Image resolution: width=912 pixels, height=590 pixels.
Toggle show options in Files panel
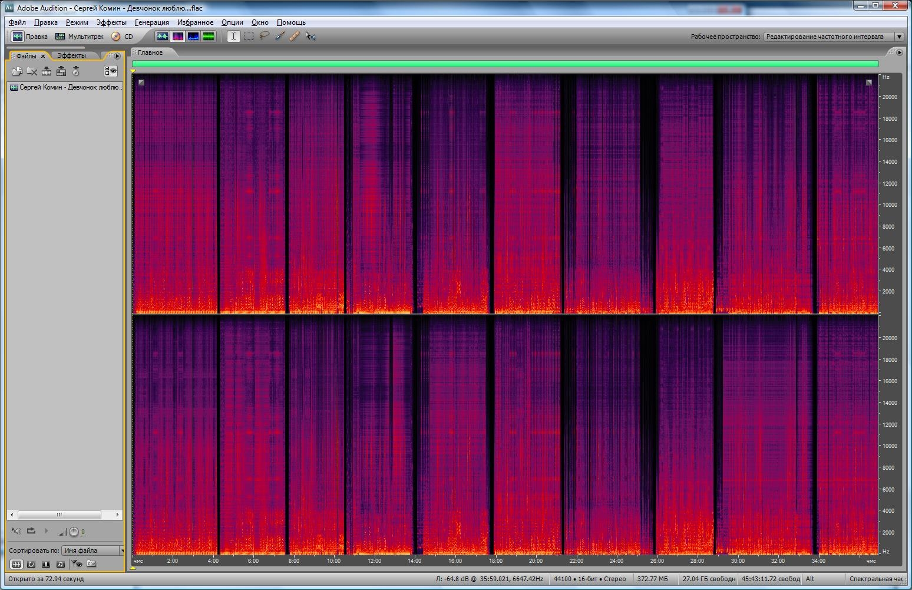click(x=111, y=71)
